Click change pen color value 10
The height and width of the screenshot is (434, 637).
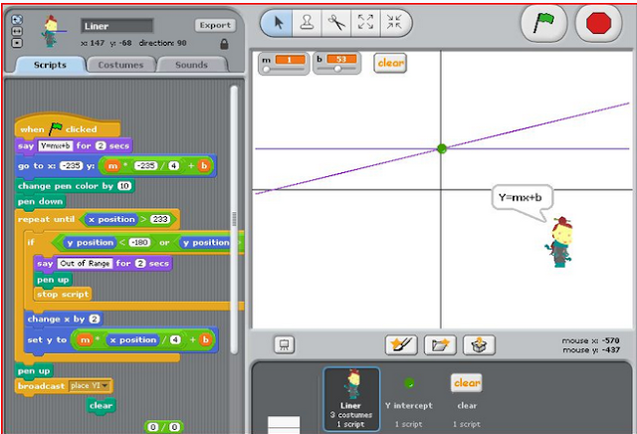click(123, 186)
